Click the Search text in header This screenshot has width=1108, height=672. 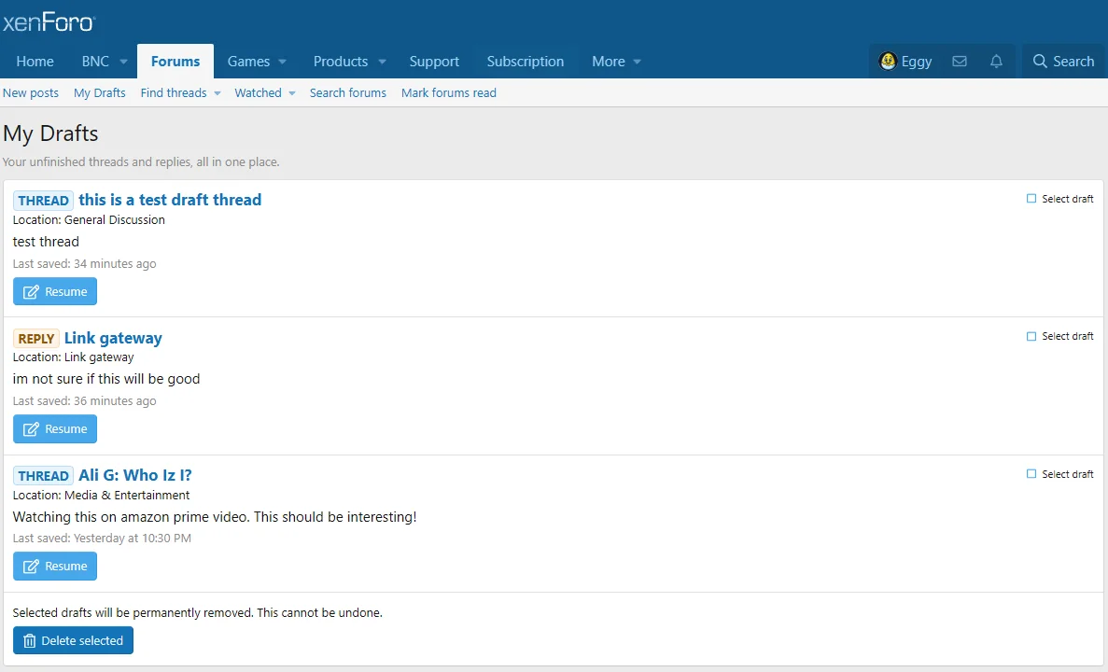pyautogui.click(x=1073, y=62)
